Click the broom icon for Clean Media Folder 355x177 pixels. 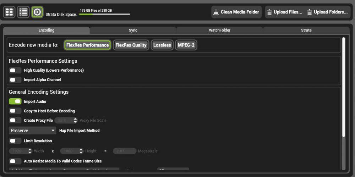pyautogui.click(x=217, y=12)
